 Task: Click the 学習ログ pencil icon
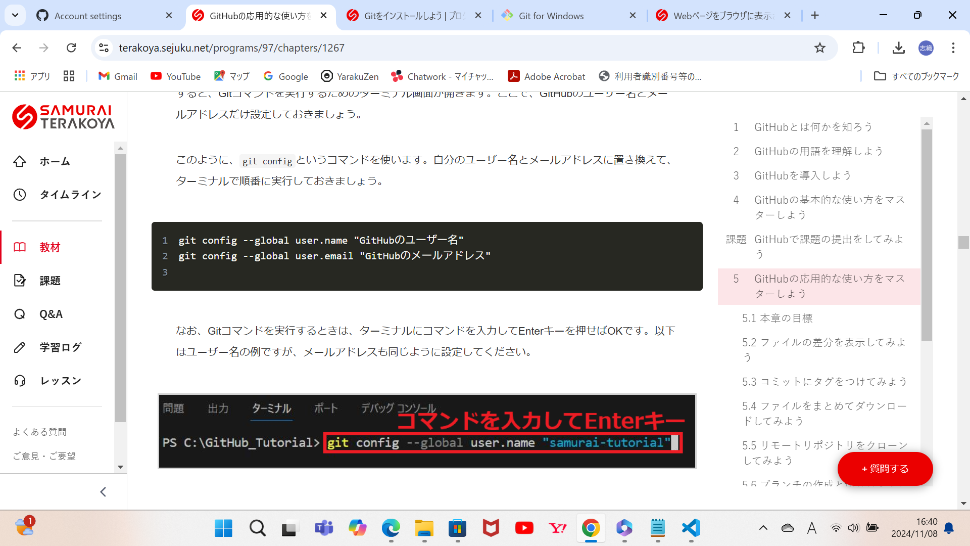pyautogui.click(x=20, y=347)
